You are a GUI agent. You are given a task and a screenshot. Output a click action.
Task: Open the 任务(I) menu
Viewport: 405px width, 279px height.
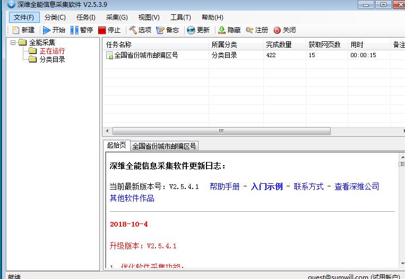[86, 17]
